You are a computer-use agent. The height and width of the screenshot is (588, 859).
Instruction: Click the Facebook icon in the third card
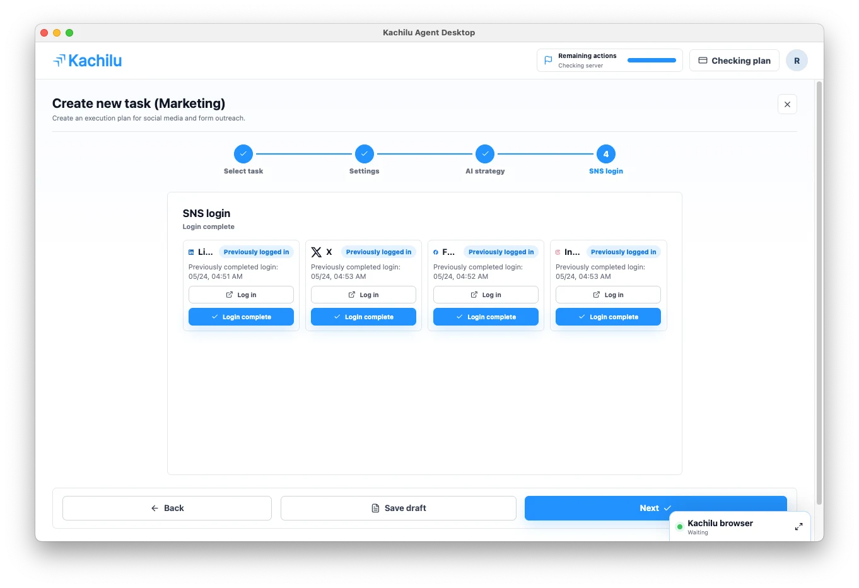(x=436, y=252)
